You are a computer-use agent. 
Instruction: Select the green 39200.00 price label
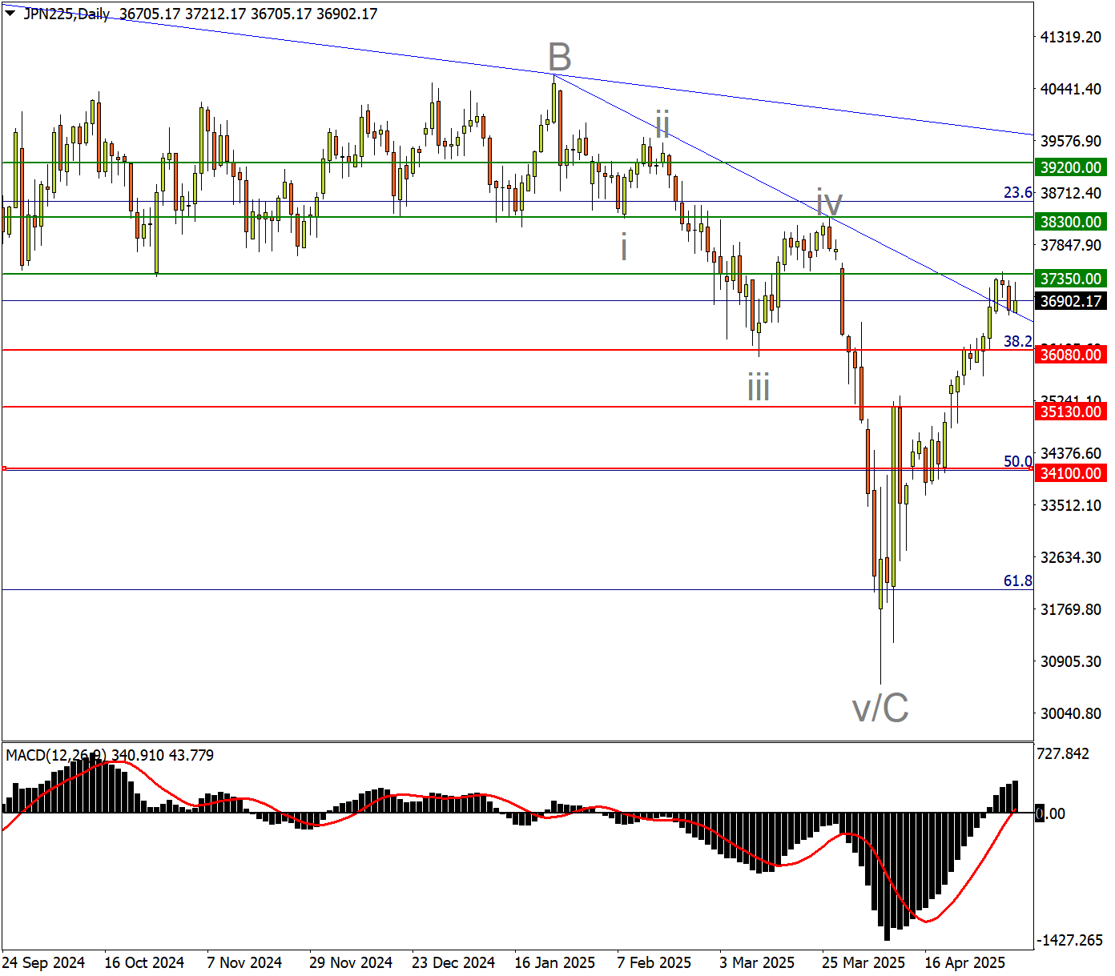tap(1070, 167)
